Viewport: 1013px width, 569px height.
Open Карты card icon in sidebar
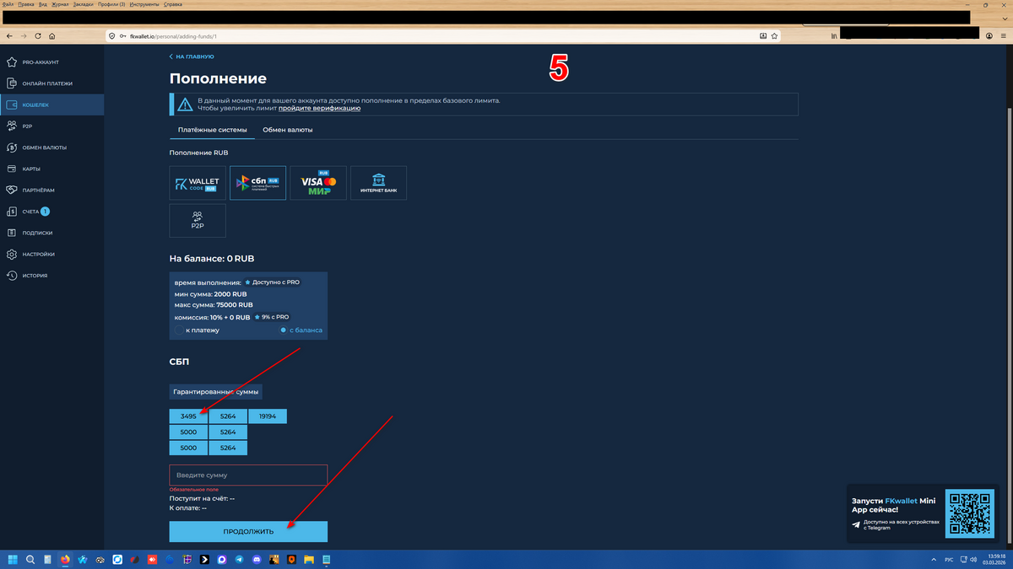coord(12,169)
